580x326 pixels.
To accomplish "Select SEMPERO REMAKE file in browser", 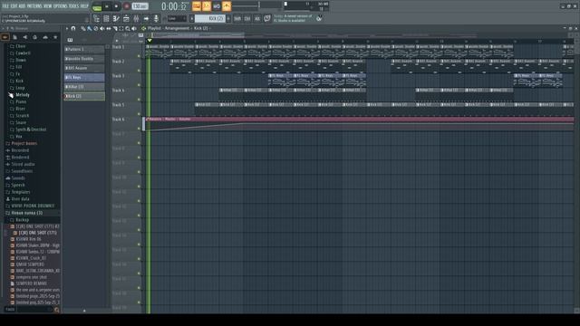I will click(x=31, y=283).
